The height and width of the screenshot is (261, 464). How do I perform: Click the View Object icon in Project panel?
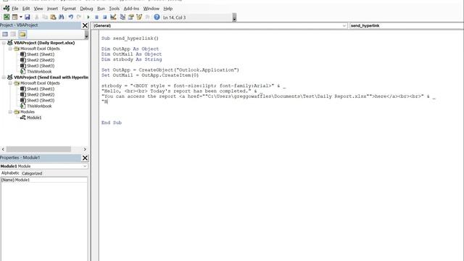13,34
